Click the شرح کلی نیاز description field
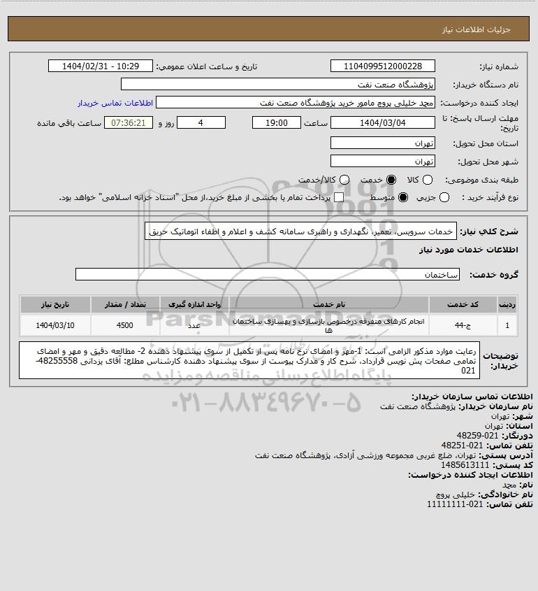The height and width of the screenshot is (591, 538). click(x=301, y=231)
